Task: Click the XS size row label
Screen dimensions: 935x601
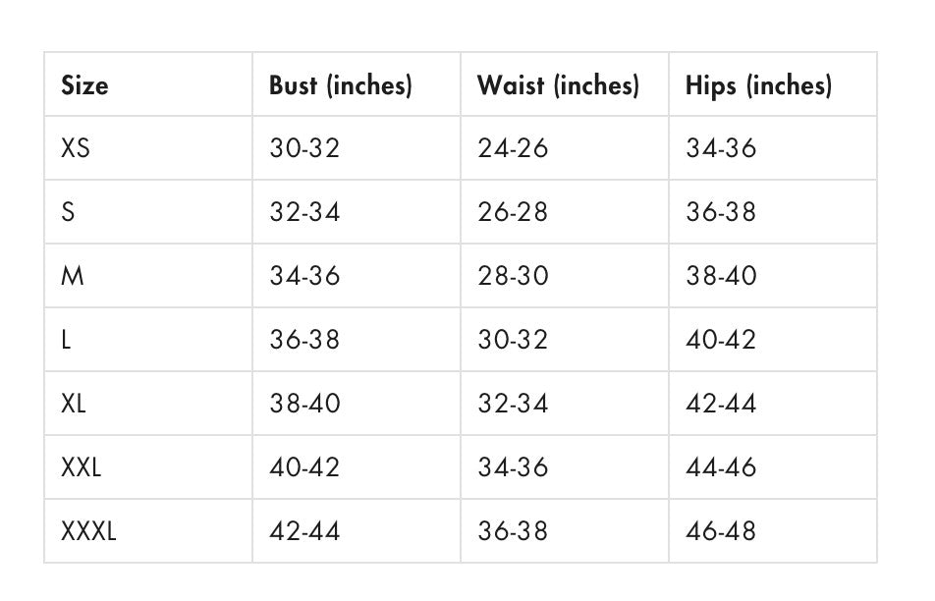Action: click(x=76, y=148)
